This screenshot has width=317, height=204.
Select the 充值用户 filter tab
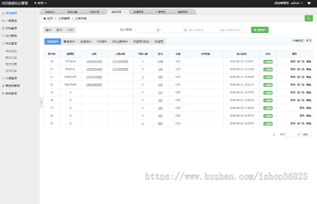pos(86,42)
